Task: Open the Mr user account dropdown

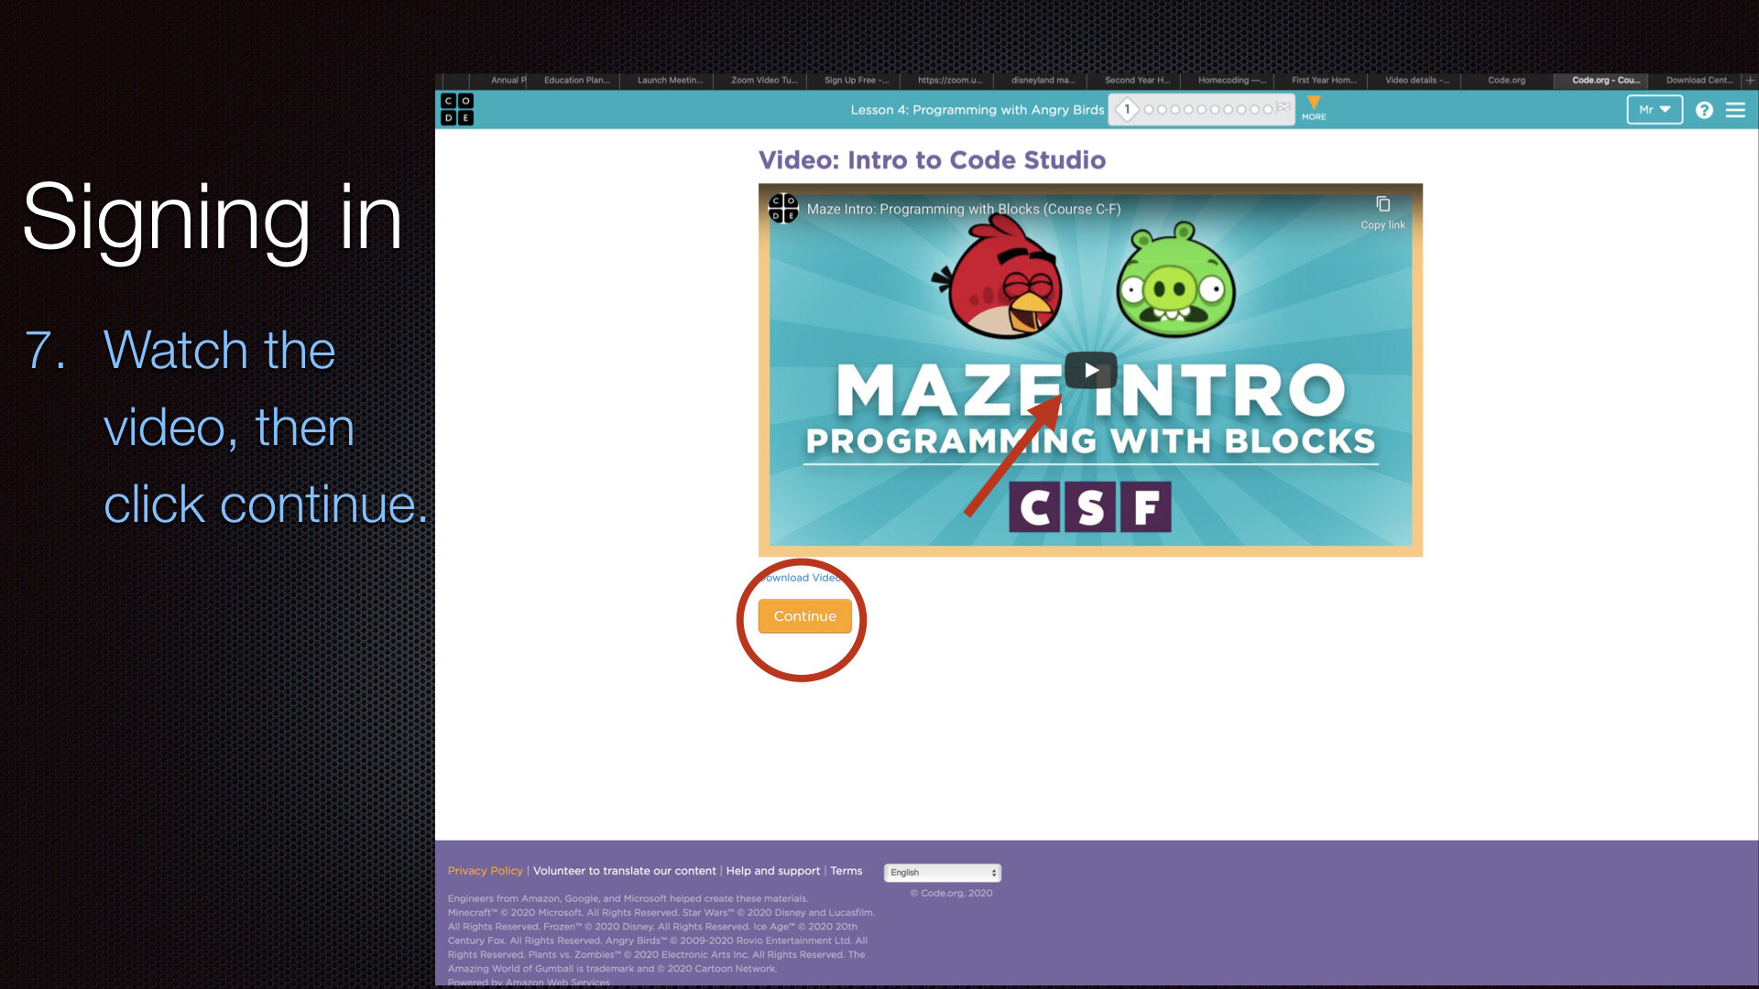Action: (x=1655, y=110)
